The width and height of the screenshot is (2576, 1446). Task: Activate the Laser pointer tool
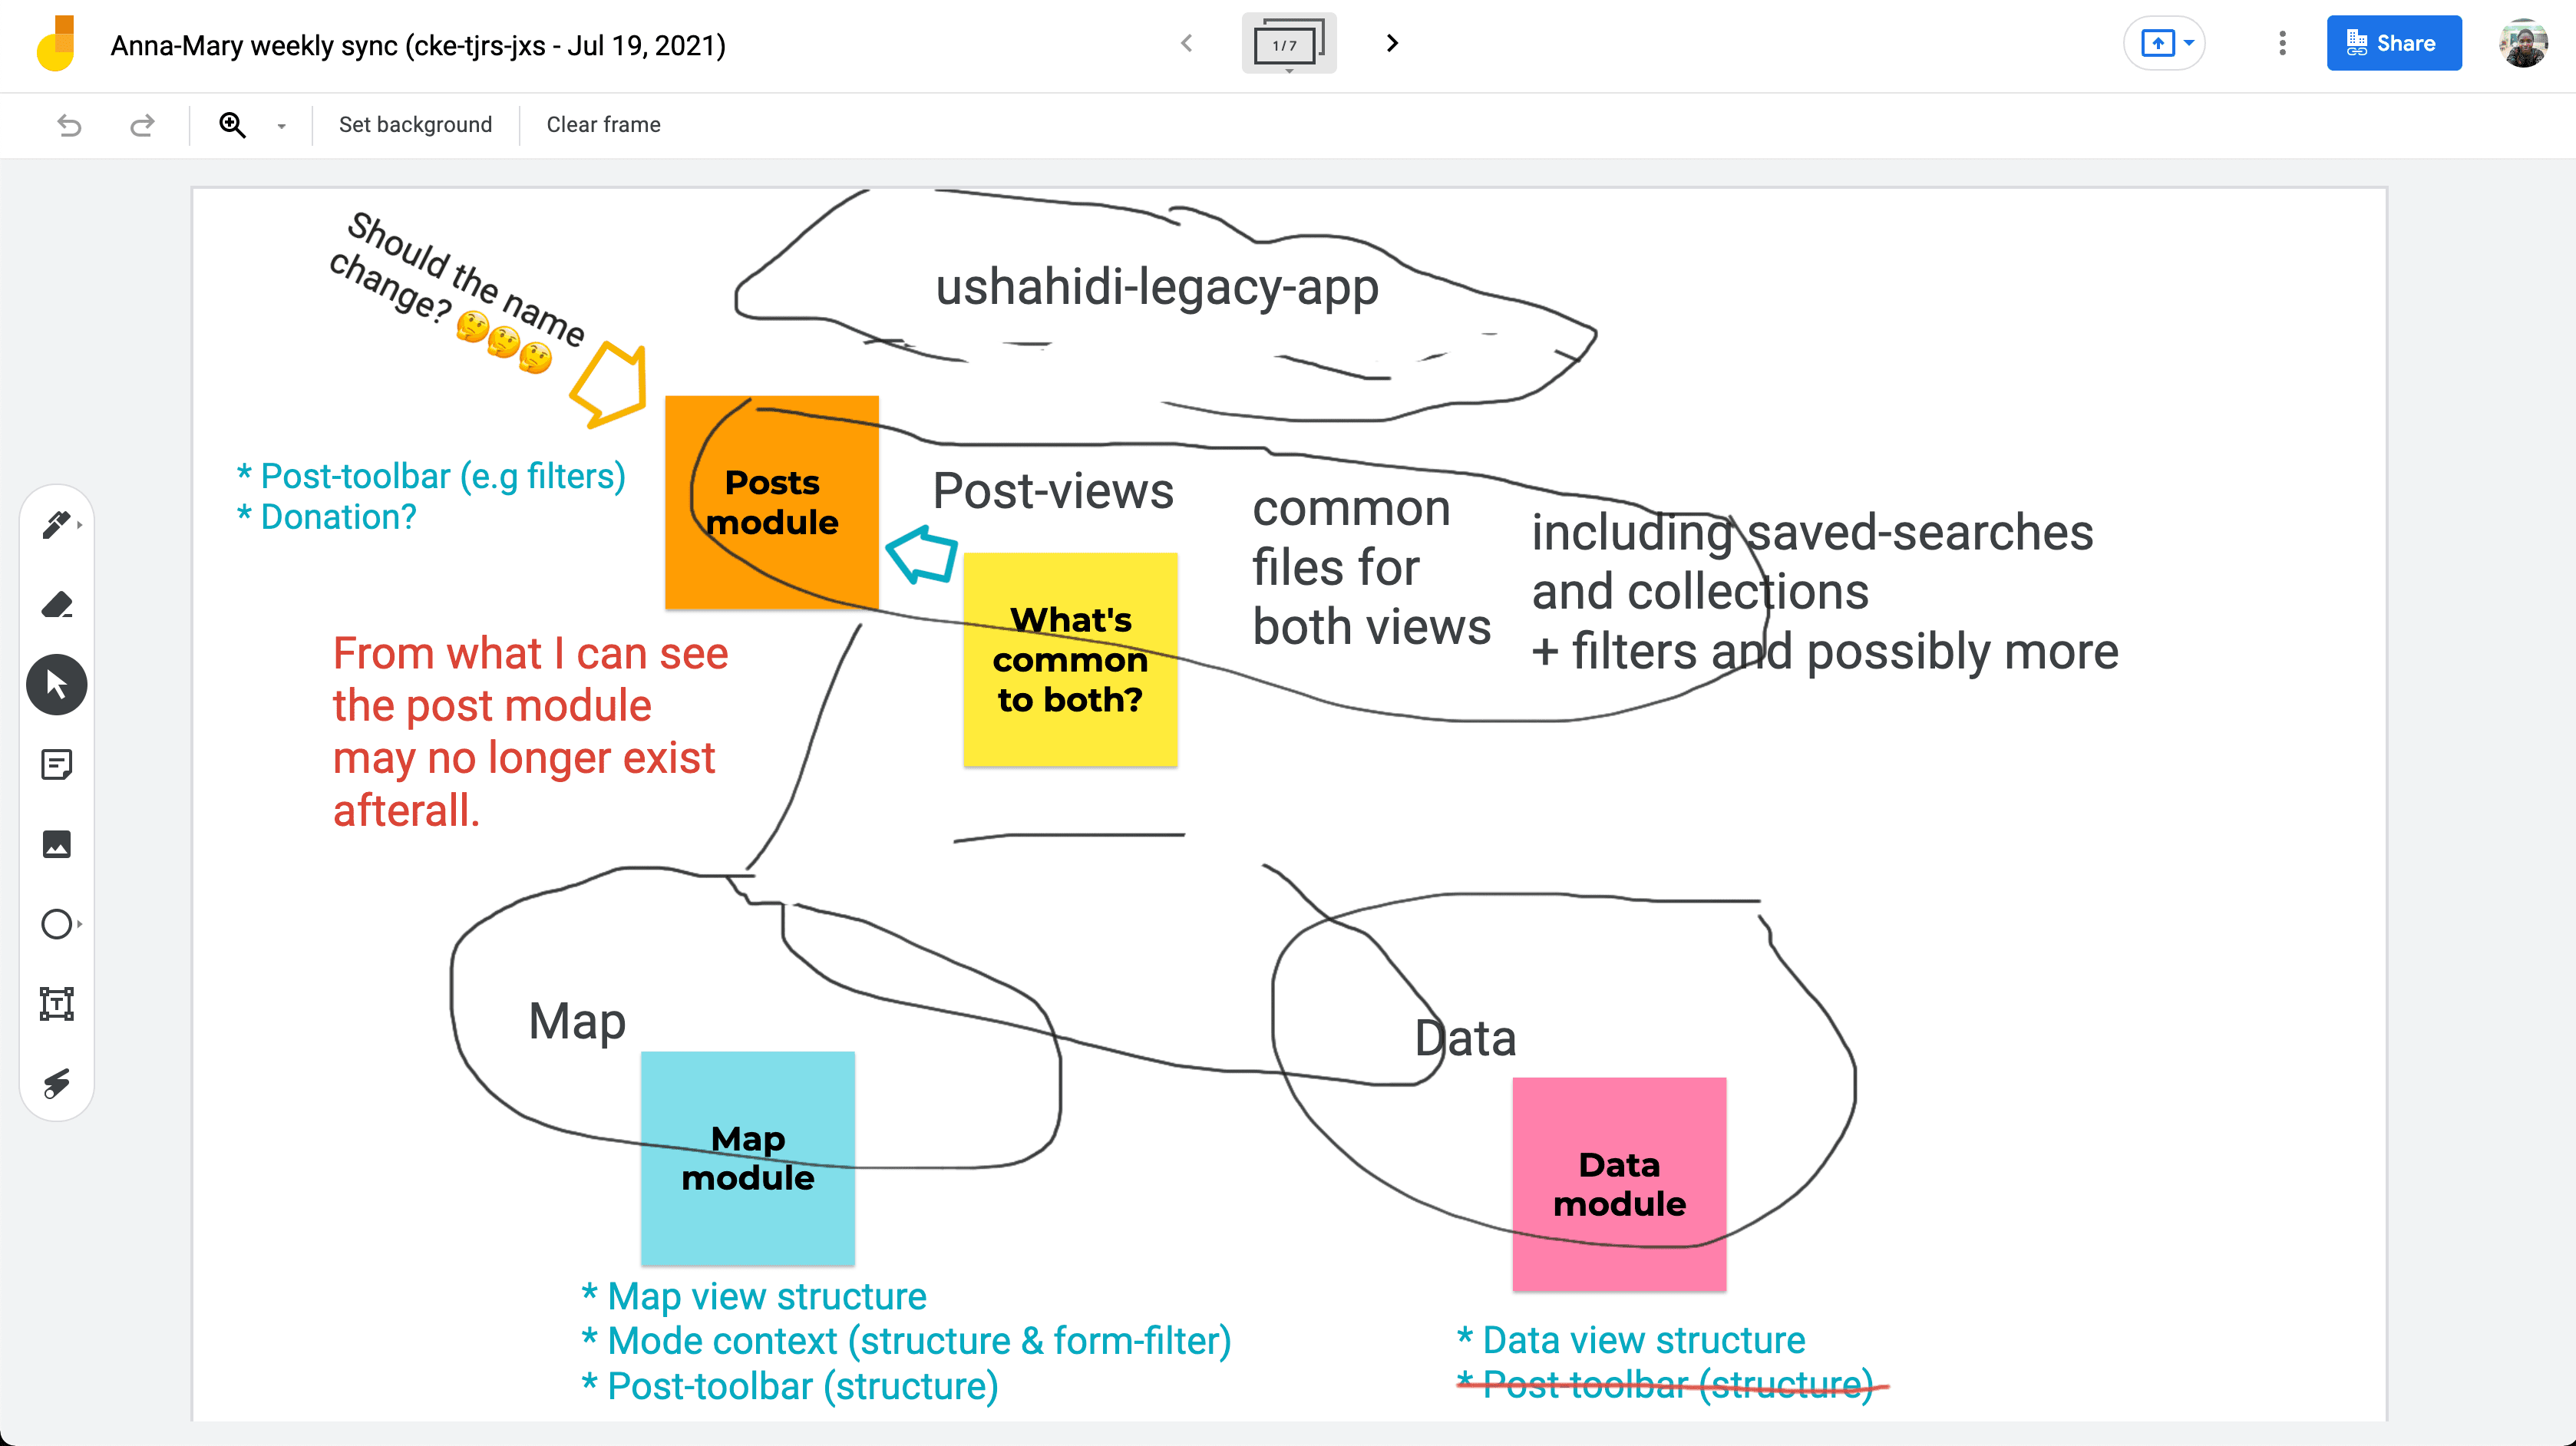pyautogui.click(x=56, y=1083)
